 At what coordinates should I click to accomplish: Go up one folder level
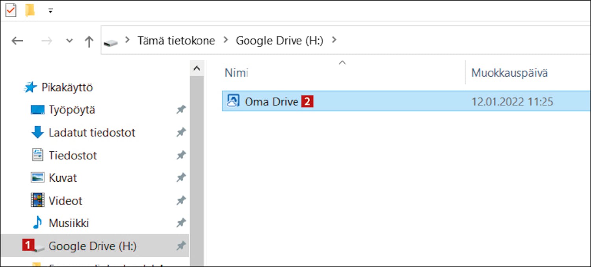(89, 41)
